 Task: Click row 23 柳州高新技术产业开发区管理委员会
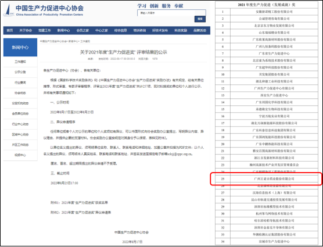click(274, 165)
